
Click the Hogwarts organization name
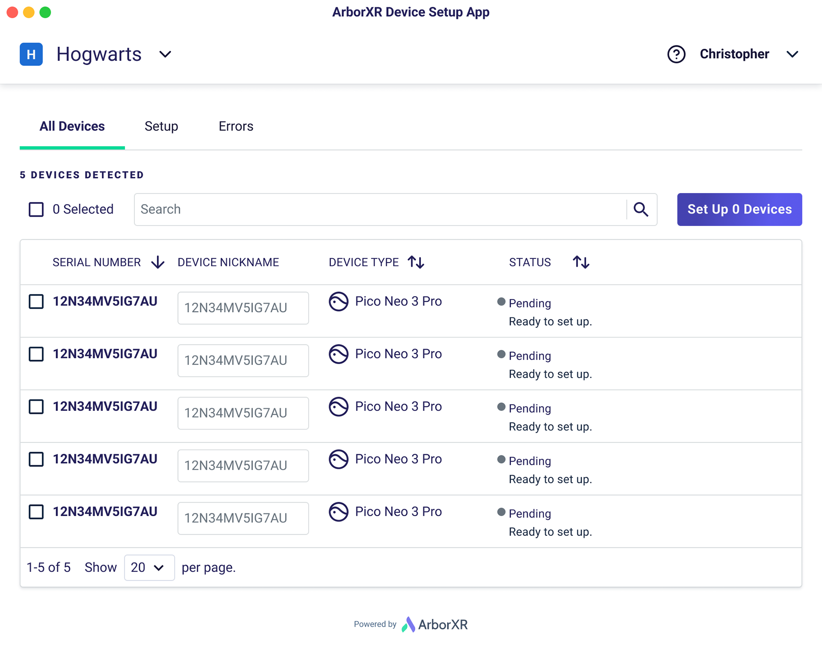pyautogui.click(x=99, y=54)
